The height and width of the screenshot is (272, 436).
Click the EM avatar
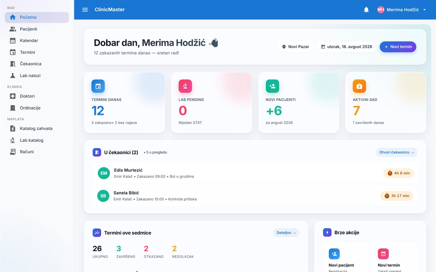point(104,173)
